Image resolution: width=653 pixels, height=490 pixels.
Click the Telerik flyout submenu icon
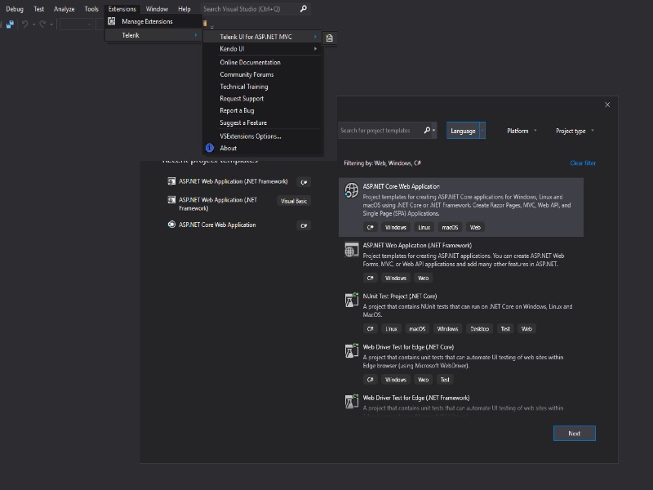tap(329, 38)
